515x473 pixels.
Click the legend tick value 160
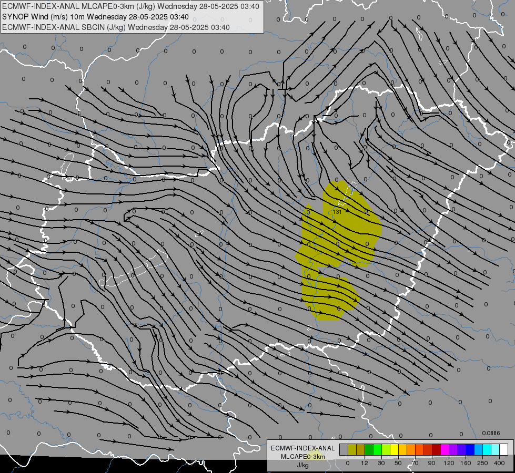click(466, 463)
